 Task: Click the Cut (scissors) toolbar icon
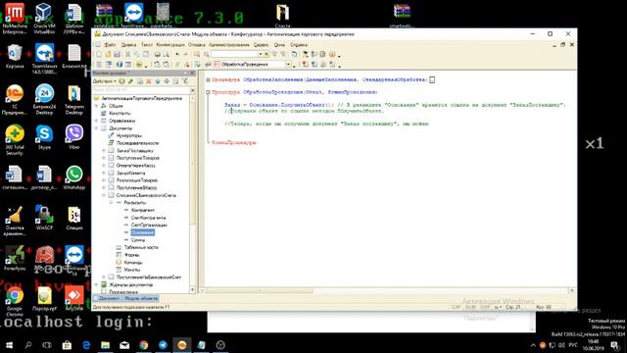[127, 54]
